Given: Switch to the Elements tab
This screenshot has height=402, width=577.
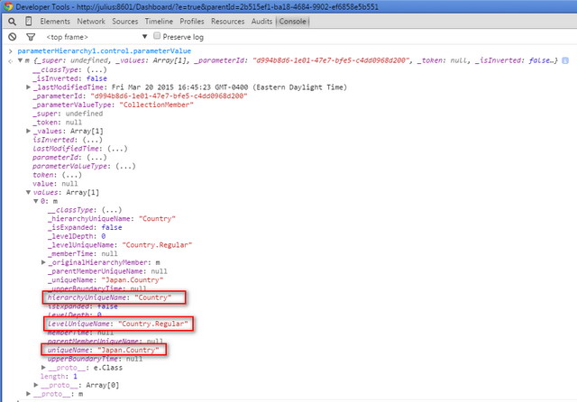Looking at the screenshot, I should tap(55, 21).
